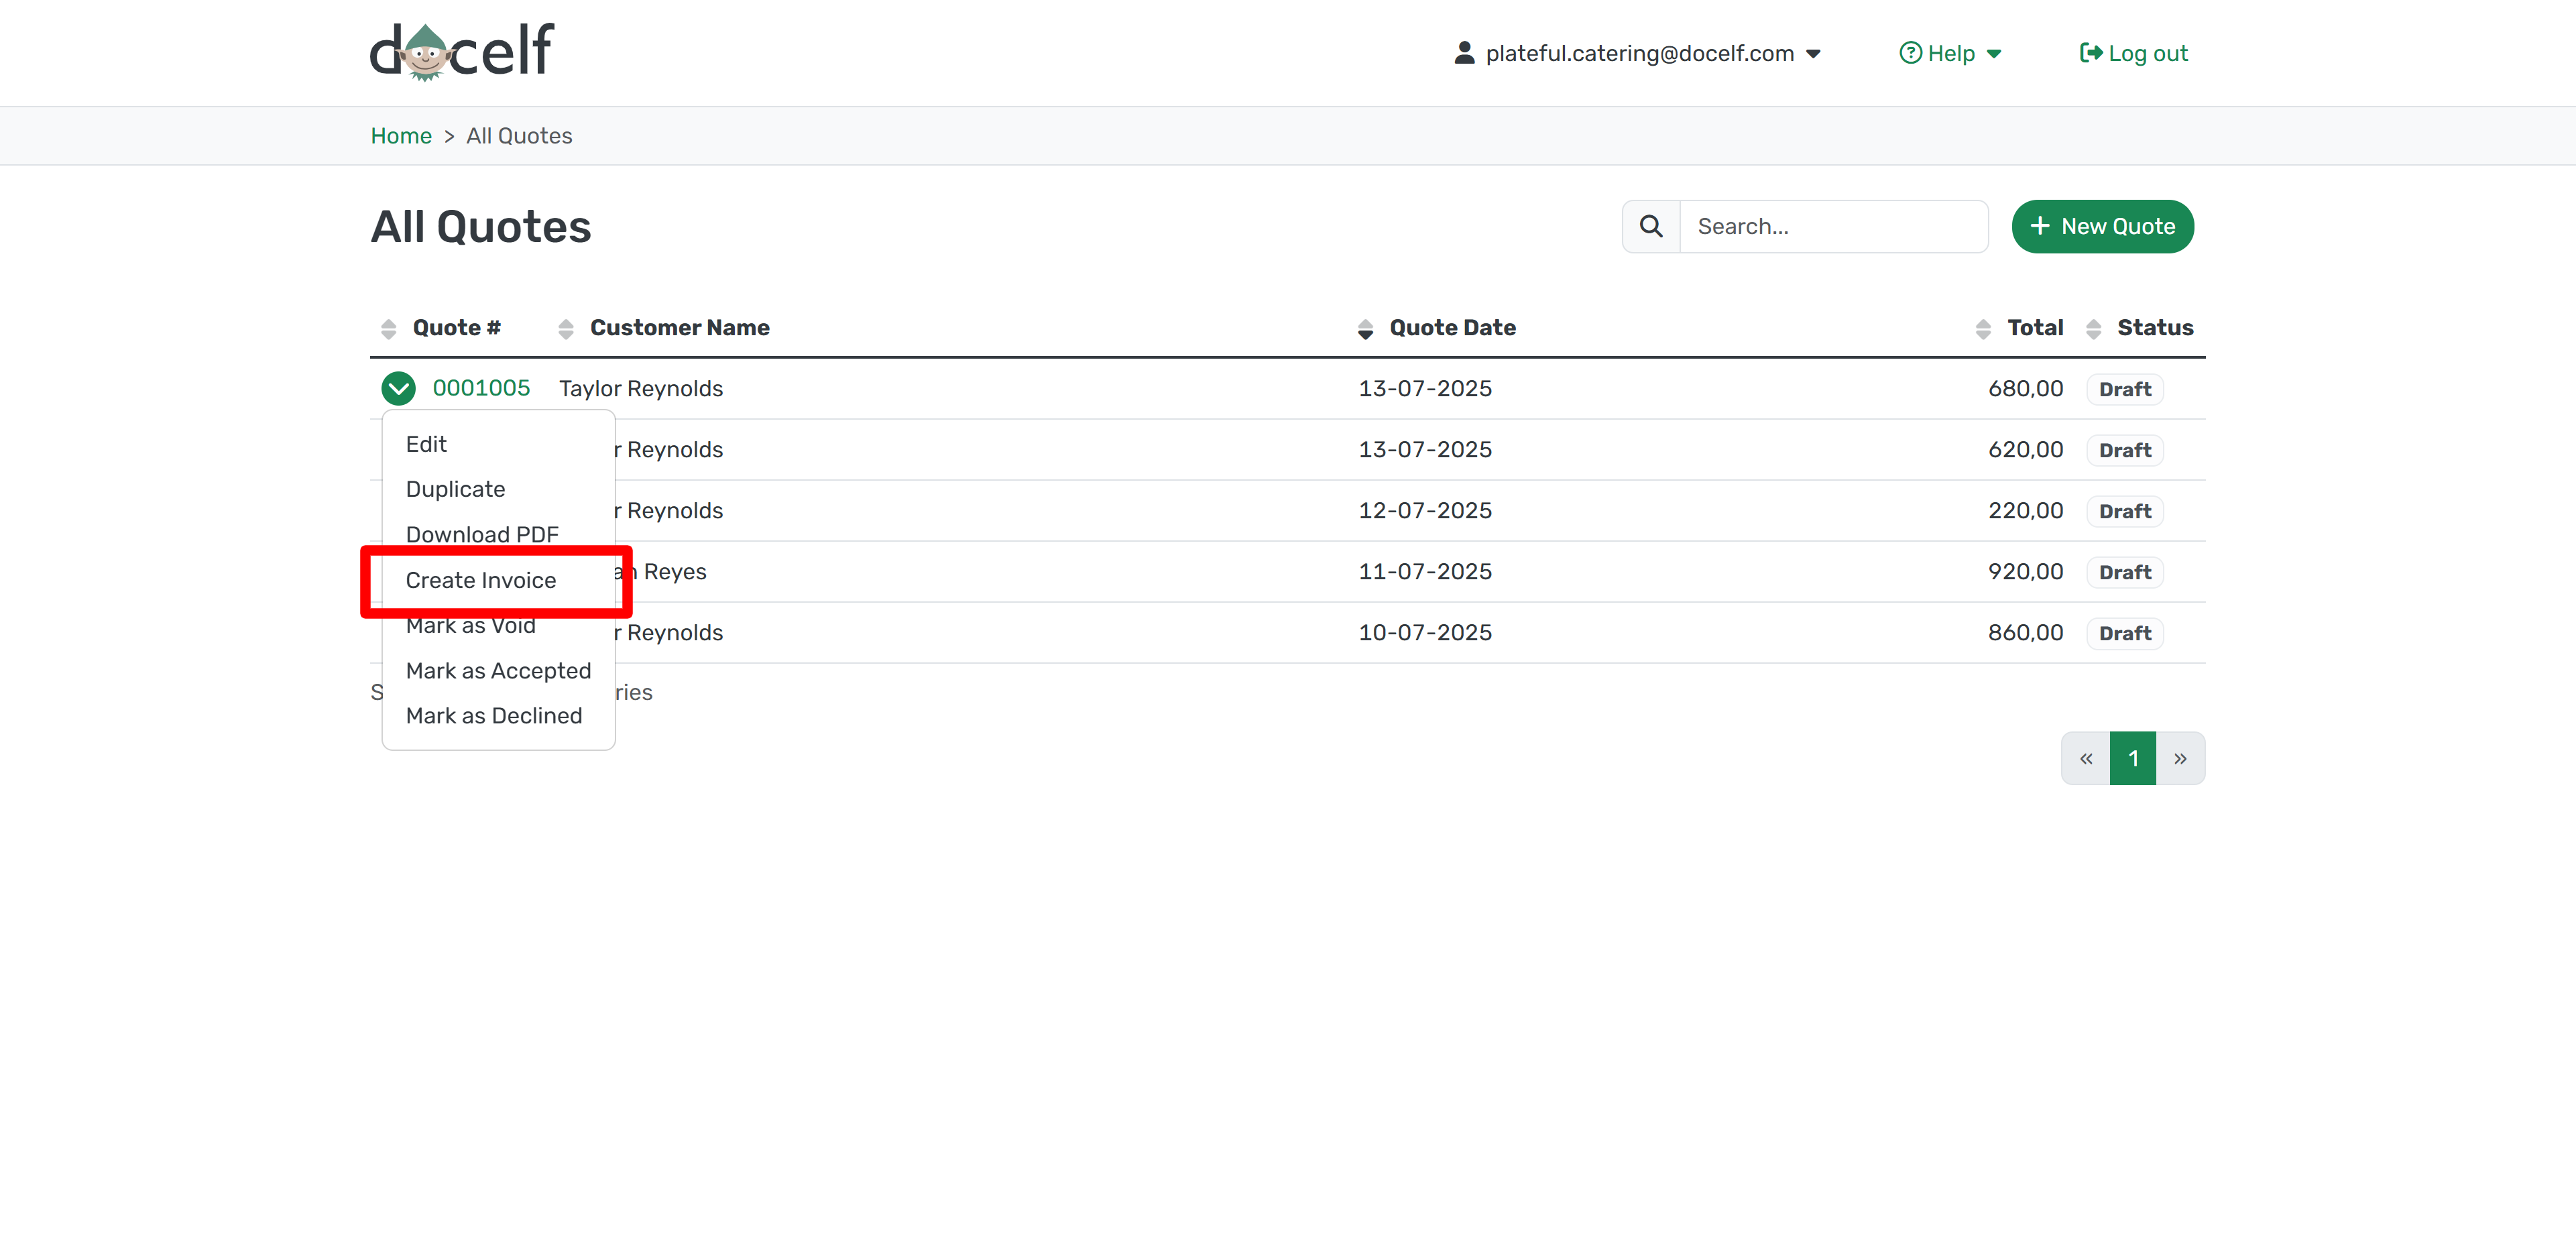This screenshot has height=1245, width=2576.
Task: Click the Draft status on the 680,00 row
Action: pyautogui.click(x=2124, y=390)
